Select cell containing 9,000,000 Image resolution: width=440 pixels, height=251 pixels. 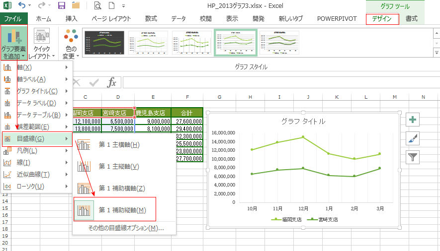click(153, 122)
